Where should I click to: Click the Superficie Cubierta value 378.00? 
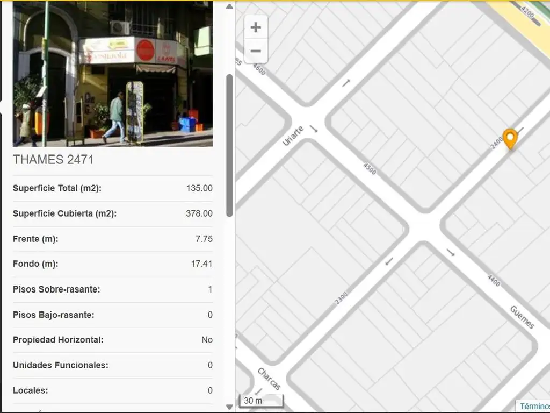coord(199,213)
